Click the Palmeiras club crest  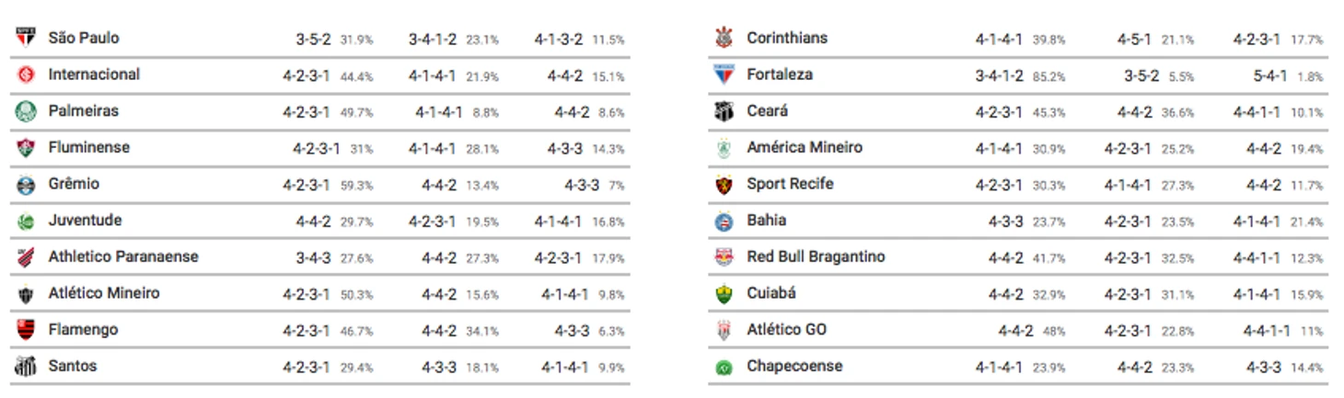tap(26, 111)
